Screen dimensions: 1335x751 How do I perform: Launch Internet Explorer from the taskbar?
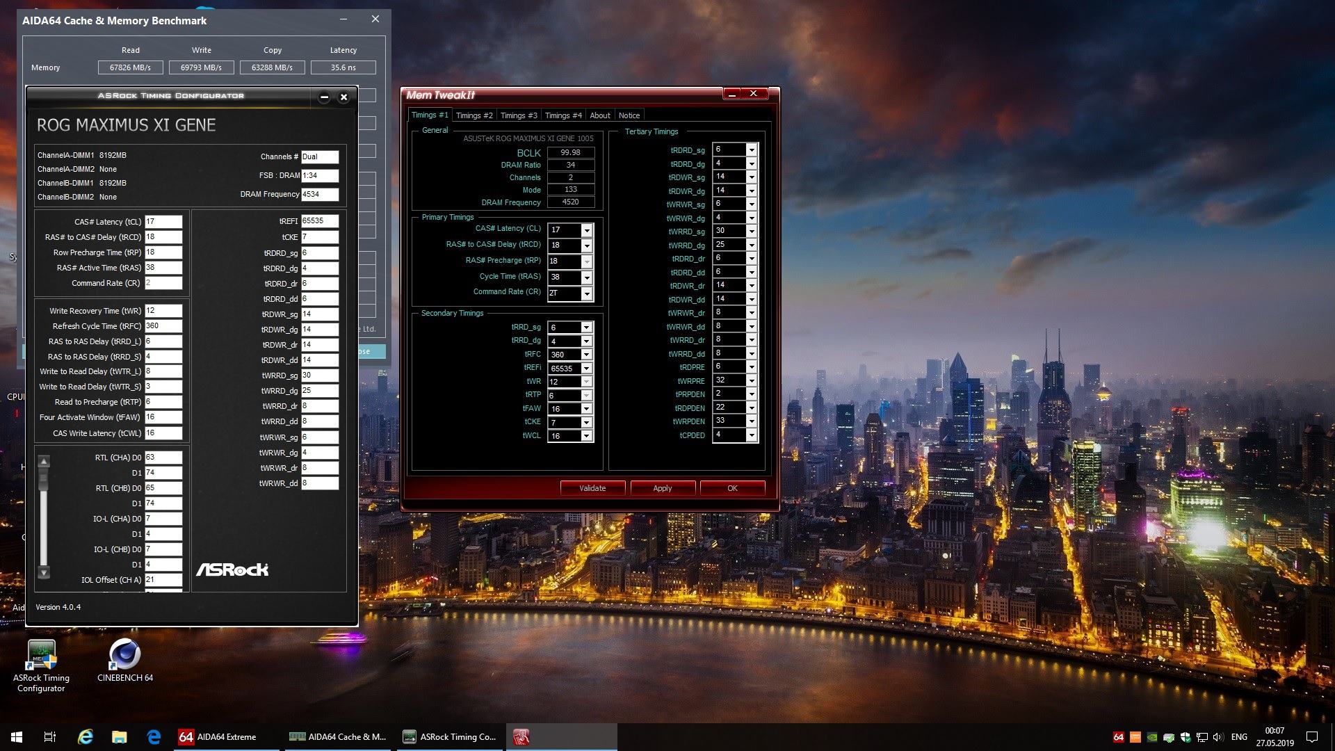click(86, 737)
